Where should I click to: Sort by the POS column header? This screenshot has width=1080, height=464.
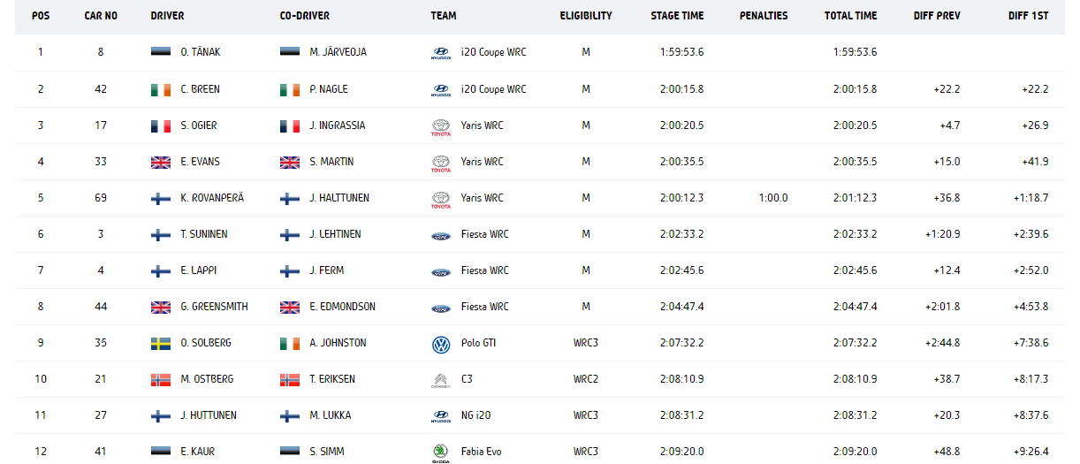[41, 16]
